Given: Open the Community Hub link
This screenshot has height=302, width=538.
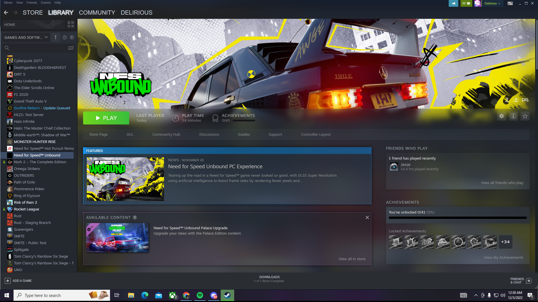Looking at the screenshot, I should pos(166,135).
